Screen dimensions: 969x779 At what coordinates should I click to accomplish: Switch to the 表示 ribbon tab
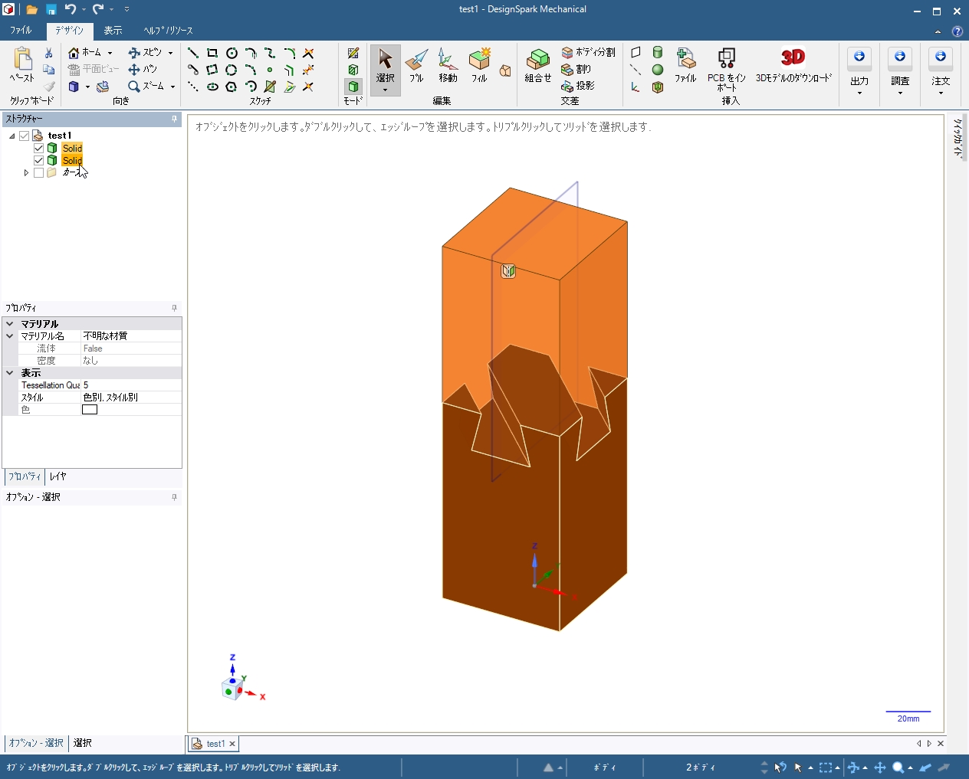pyautogui.click(x=113, y=31)
